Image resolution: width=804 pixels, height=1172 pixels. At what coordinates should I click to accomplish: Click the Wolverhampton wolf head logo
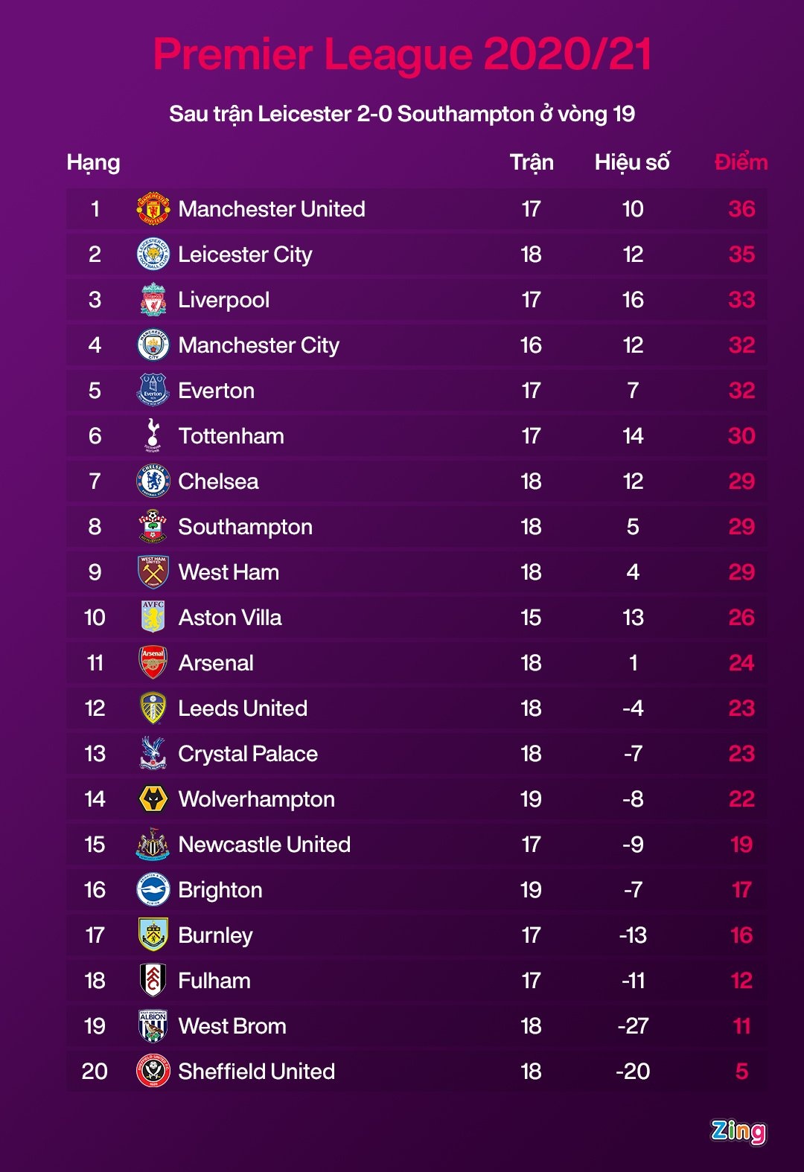(x=153, y=799)
